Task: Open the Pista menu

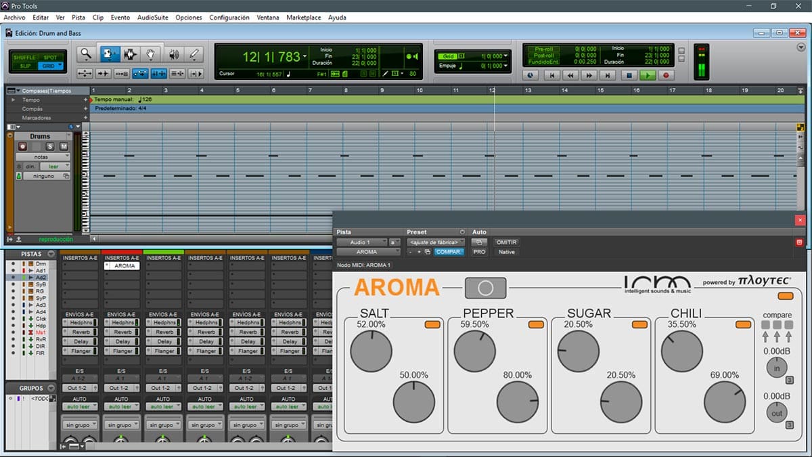Action: pos(78,17)
